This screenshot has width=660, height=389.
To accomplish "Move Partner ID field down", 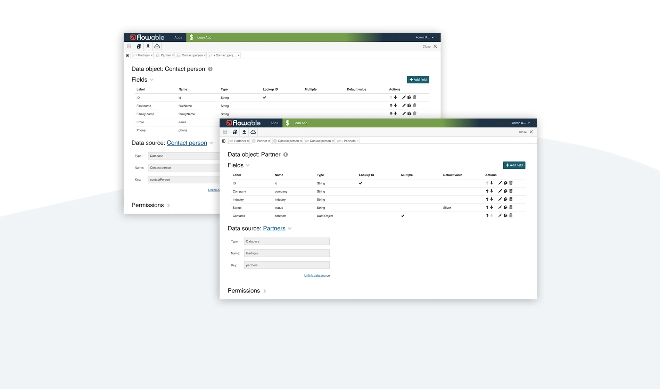I will [492, 183].
